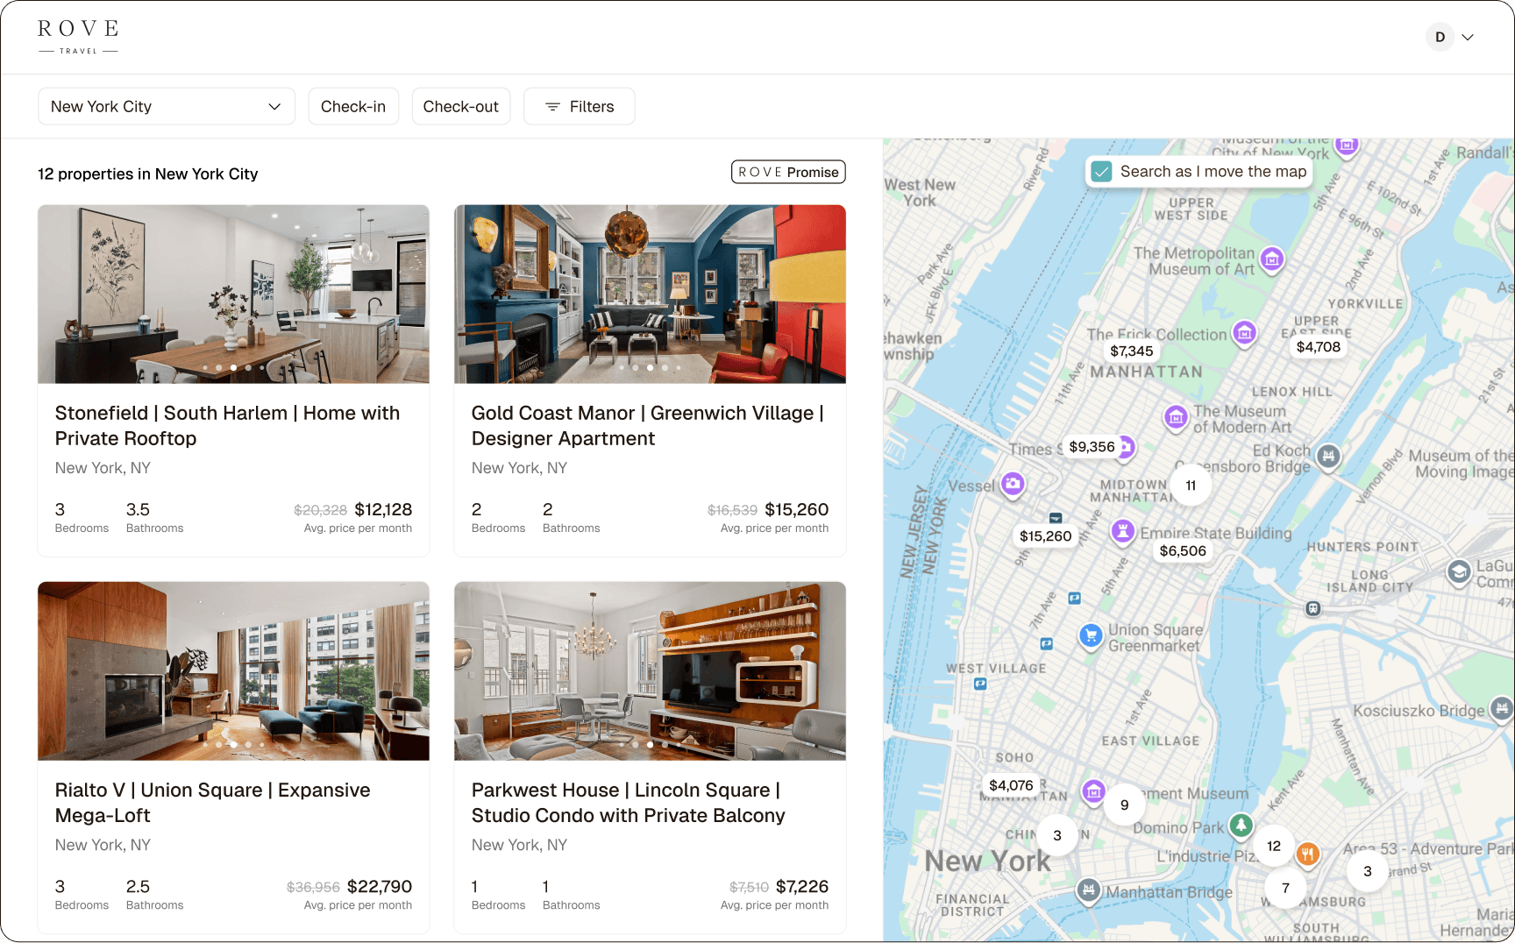Click the ROVE Promise badge
Screen dimensions: 1515x943
tap(787, 172)
